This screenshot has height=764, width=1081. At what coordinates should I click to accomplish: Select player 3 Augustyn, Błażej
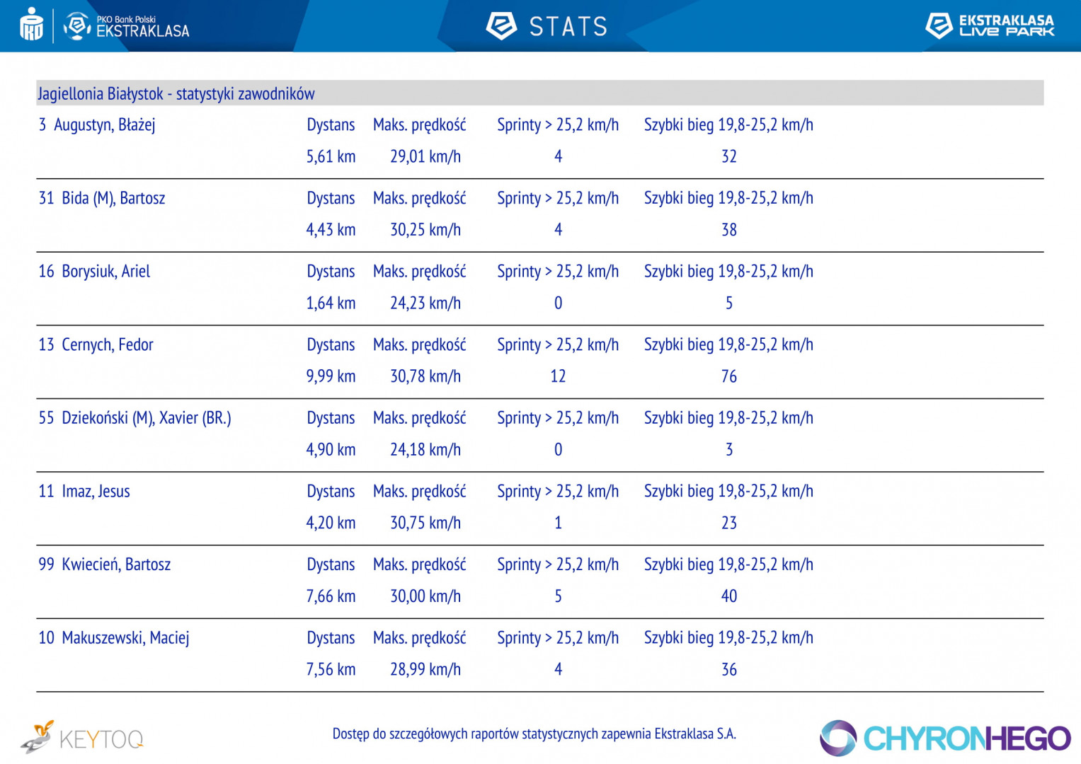97,125
